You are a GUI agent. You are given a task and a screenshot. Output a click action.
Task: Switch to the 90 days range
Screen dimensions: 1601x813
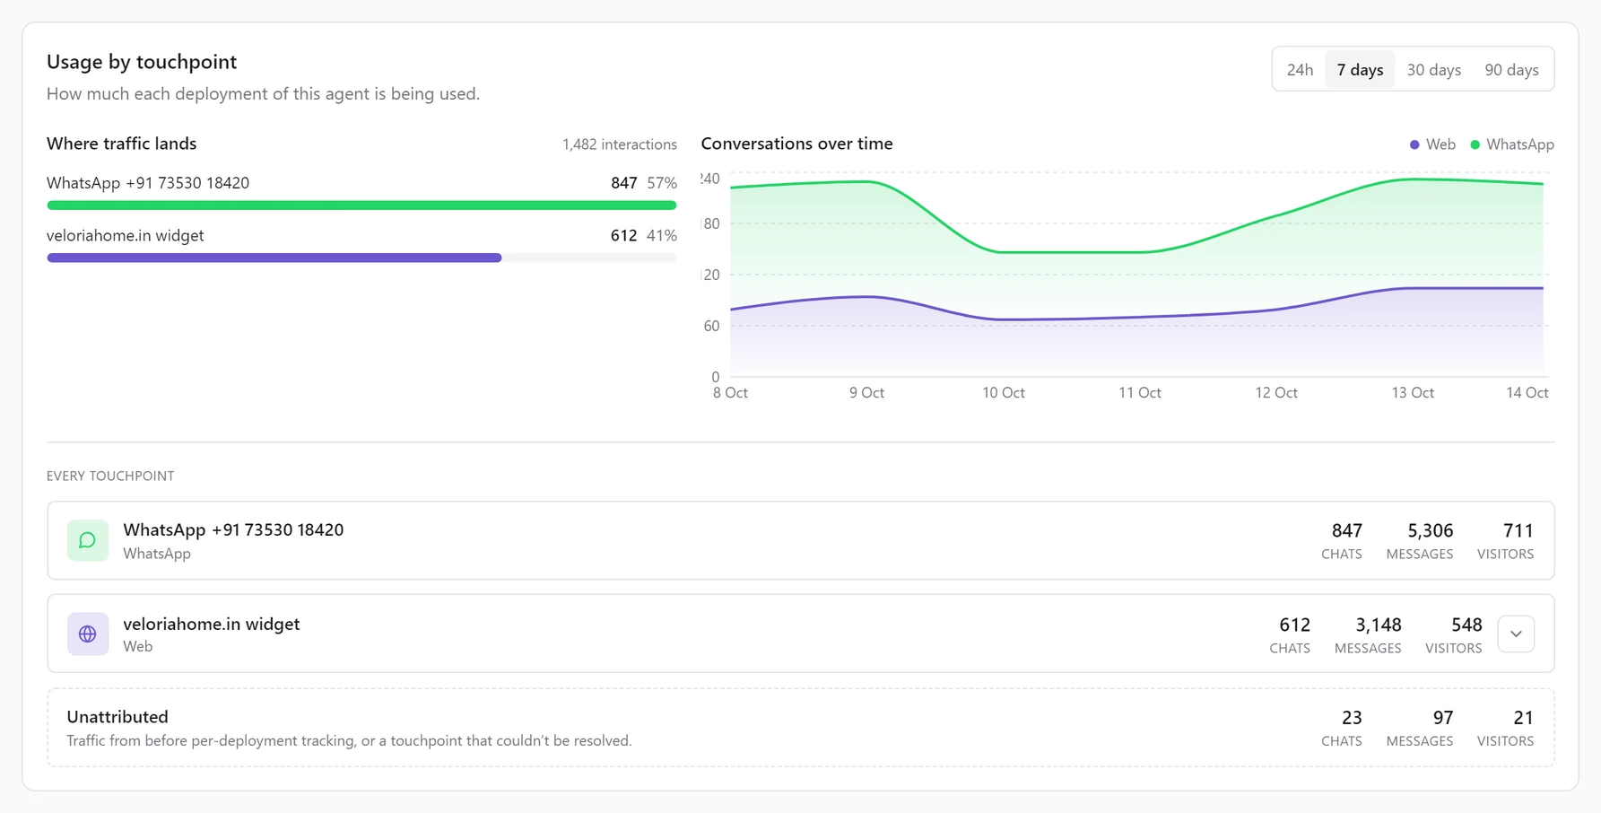point(1511,69)
